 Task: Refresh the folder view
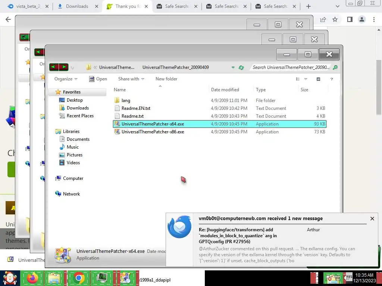tap(241, 67)
